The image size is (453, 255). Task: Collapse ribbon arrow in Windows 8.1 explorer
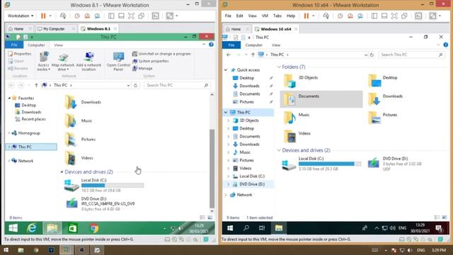(x=204, y=45)
